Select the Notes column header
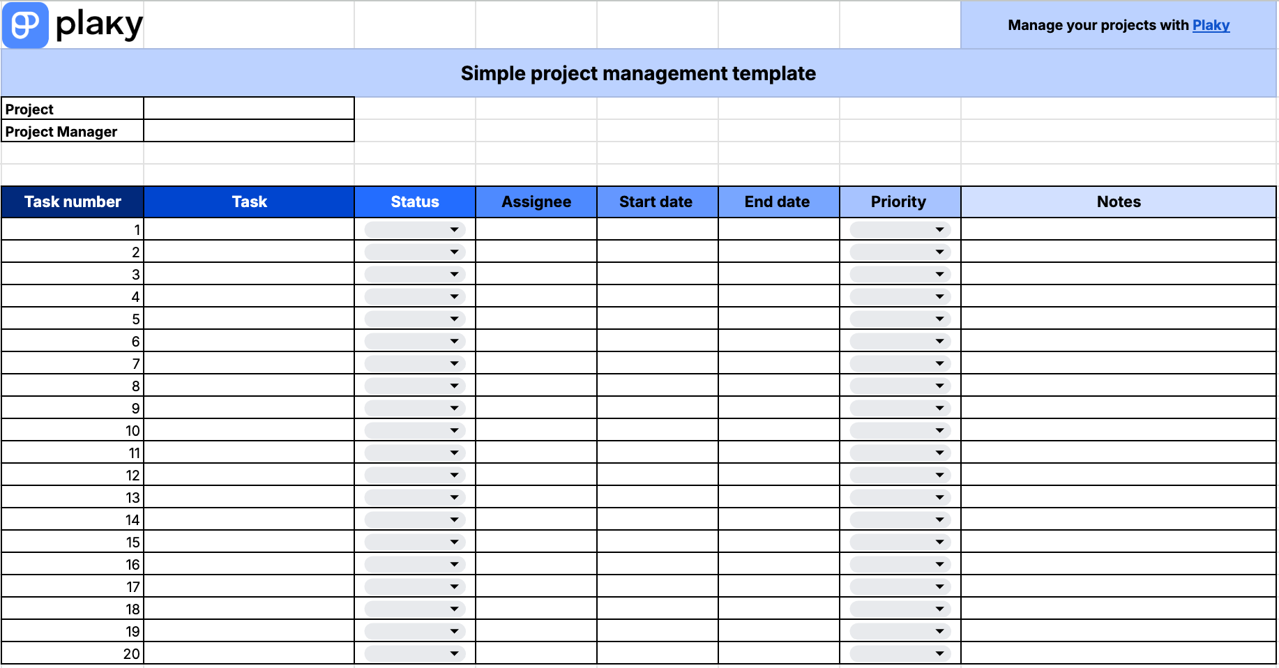This screenshot has width=1279, height=668. click(1119, 202)
